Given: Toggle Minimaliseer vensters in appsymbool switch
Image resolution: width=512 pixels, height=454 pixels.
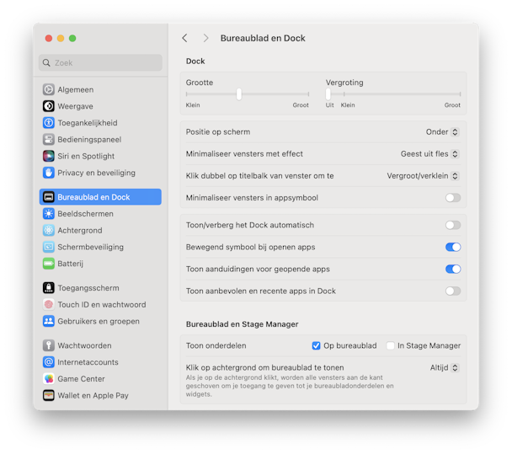Looking at the screenshot, I should (453, 198).
